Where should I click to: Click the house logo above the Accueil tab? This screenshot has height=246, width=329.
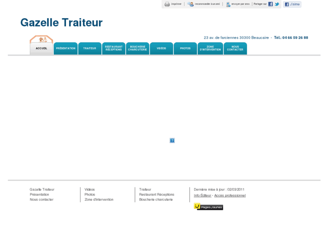pyautogui.click(x=41, y=39)
